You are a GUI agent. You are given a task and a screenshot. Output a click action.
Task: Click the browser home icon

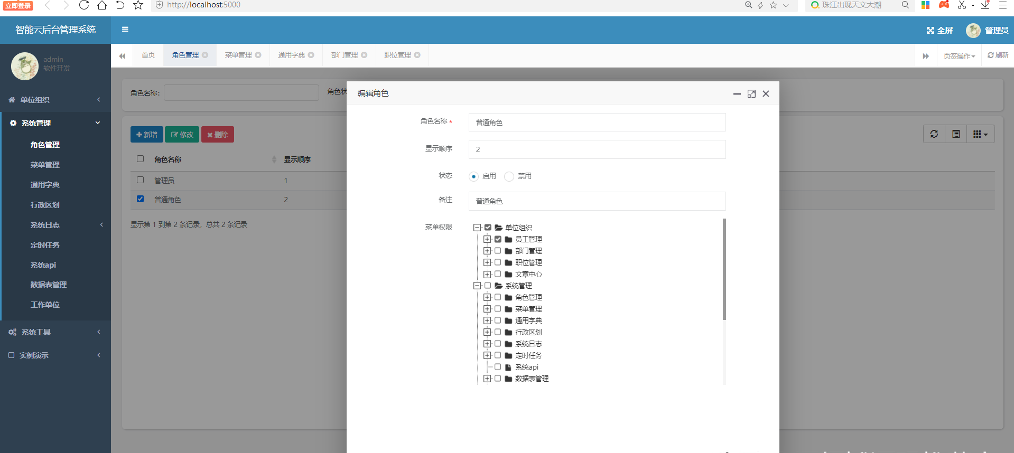coord(102,5)
